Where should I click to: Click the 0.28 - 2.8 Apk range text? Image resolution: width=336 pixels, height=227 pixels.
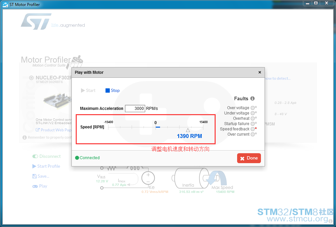[x=285, y=103]
